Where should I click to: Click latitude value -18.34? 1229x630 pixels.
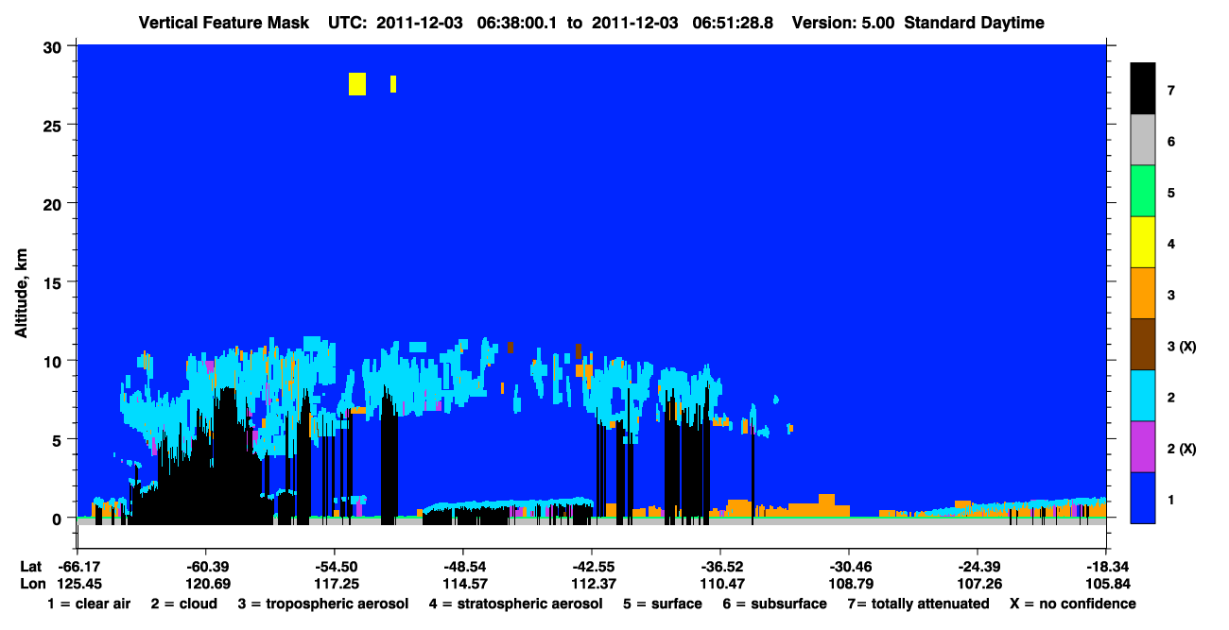[1106, 567]
